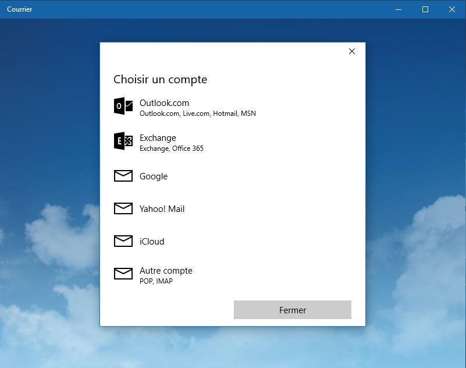
Task: Pick the Google account option
Action: tap(154, 176)
